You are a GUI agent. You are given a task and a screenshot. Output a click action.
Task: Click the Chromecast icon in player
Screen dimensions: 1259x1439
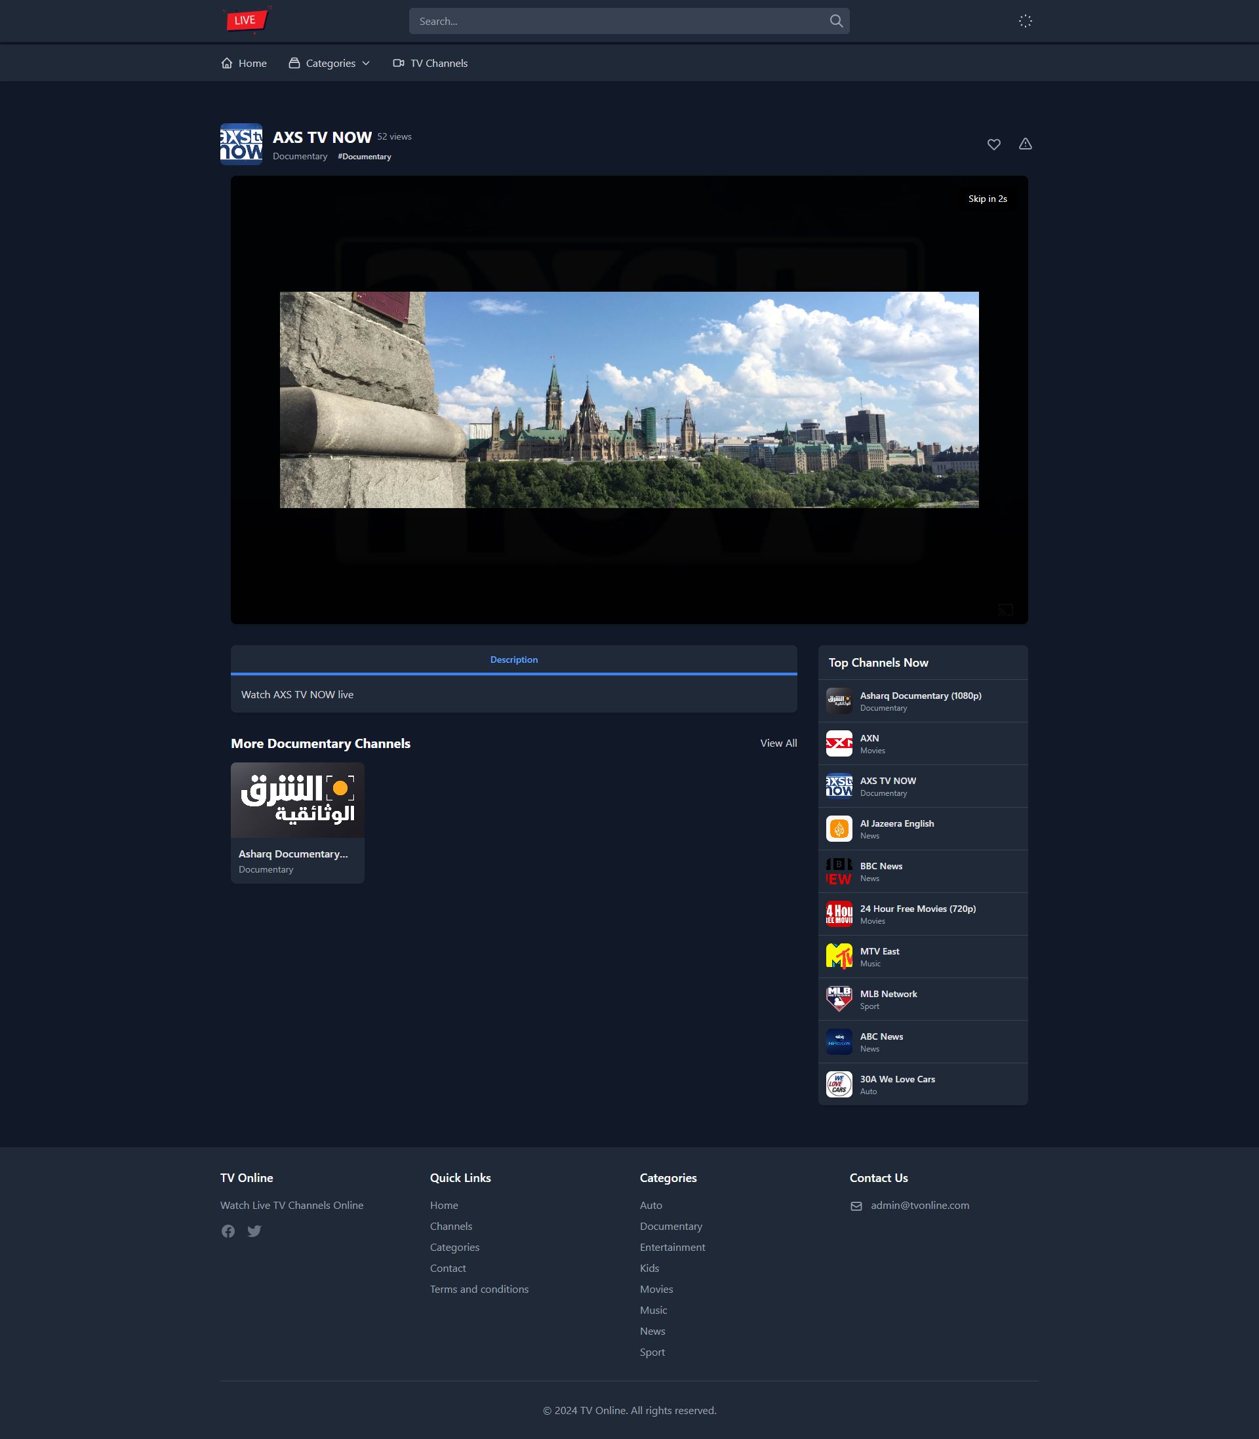point(1005,610)
